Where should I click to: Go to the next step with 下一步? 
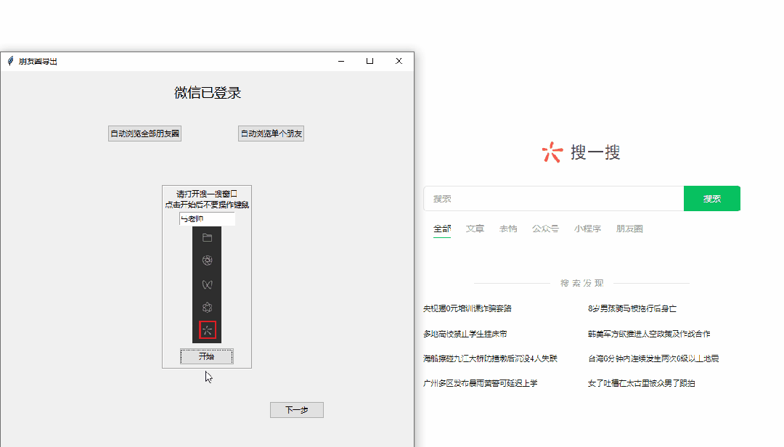pos(296,410)
